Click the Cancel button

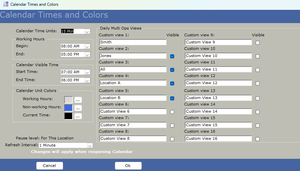pyautogui.click(x=49, y=166)
